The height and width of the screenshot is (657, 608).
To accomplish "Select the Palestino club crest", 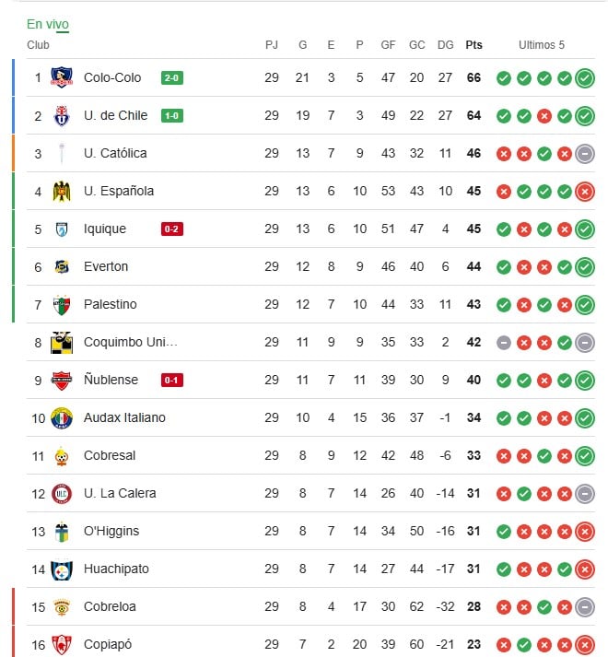I will coord(62,305).
